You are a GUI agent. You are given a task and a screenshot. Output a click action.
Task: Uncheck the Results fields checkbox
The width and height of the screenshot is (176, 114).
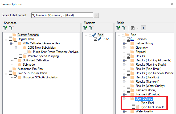129,56
